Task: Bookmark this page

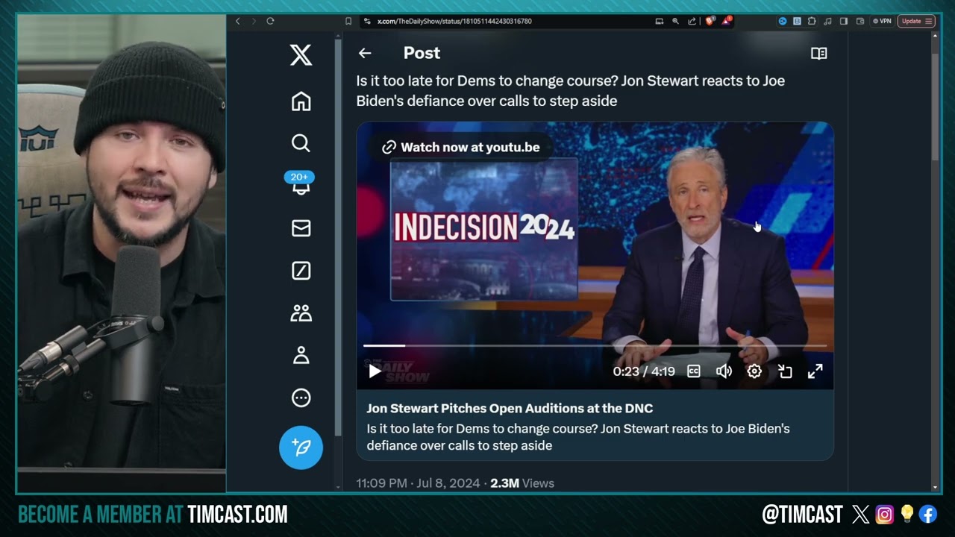Action: (x=348, y=21)
